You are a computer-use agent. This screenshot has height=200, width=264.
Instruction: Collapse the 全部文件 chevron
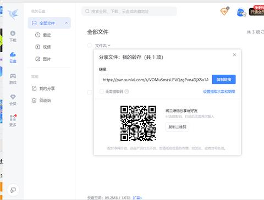(x=67, y=23)
